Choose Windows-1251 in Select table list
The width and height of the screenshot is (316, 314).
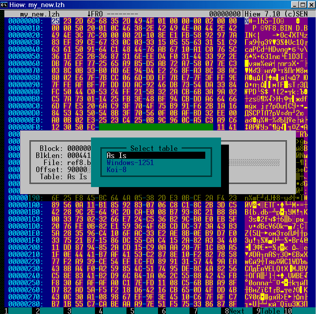point(130,162)
